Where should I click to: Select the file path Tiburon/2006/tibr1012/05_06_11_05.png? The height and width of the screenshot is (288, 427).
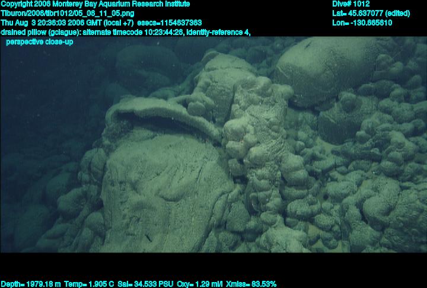pos(68,14)
